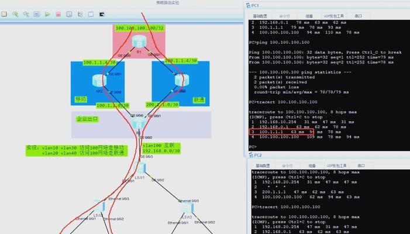Click the PC2 window title icon
The height and width of the screenshot is (234, 410).
tap(251, 155)
